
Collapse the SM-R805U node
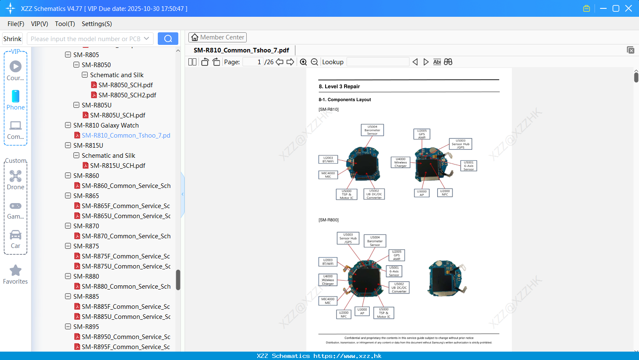(x=76, y=105)
